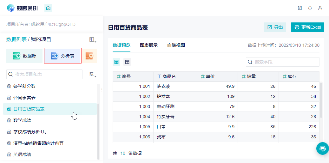Go to the 数据列表 breadcrumb link
Viewport: 329px width, 163px height.
pyautogui.click(x=16, y=39)
